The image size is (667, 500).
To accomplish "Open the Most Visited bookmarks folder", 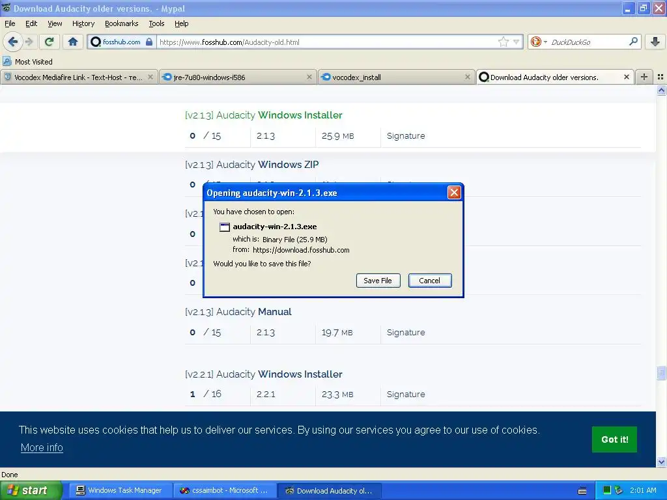I will pyautogui.click(x=28, y=62).
